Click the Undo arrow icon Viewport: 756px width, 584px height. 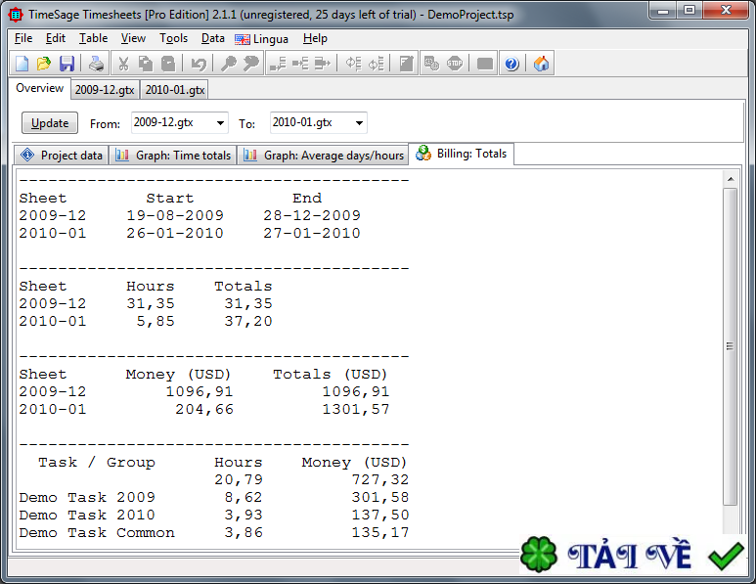199,64
